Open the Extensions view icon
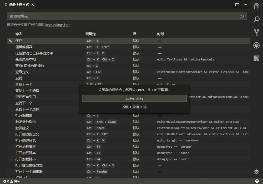This screenshot has height=184, width=263. click(256, 59)
